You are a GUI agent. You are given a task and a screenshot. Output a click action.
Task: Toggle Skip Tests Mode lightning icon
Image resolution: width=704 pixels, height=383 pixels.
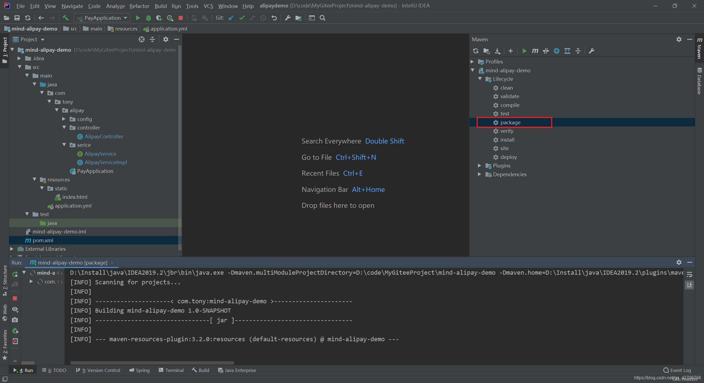[557, 51]
